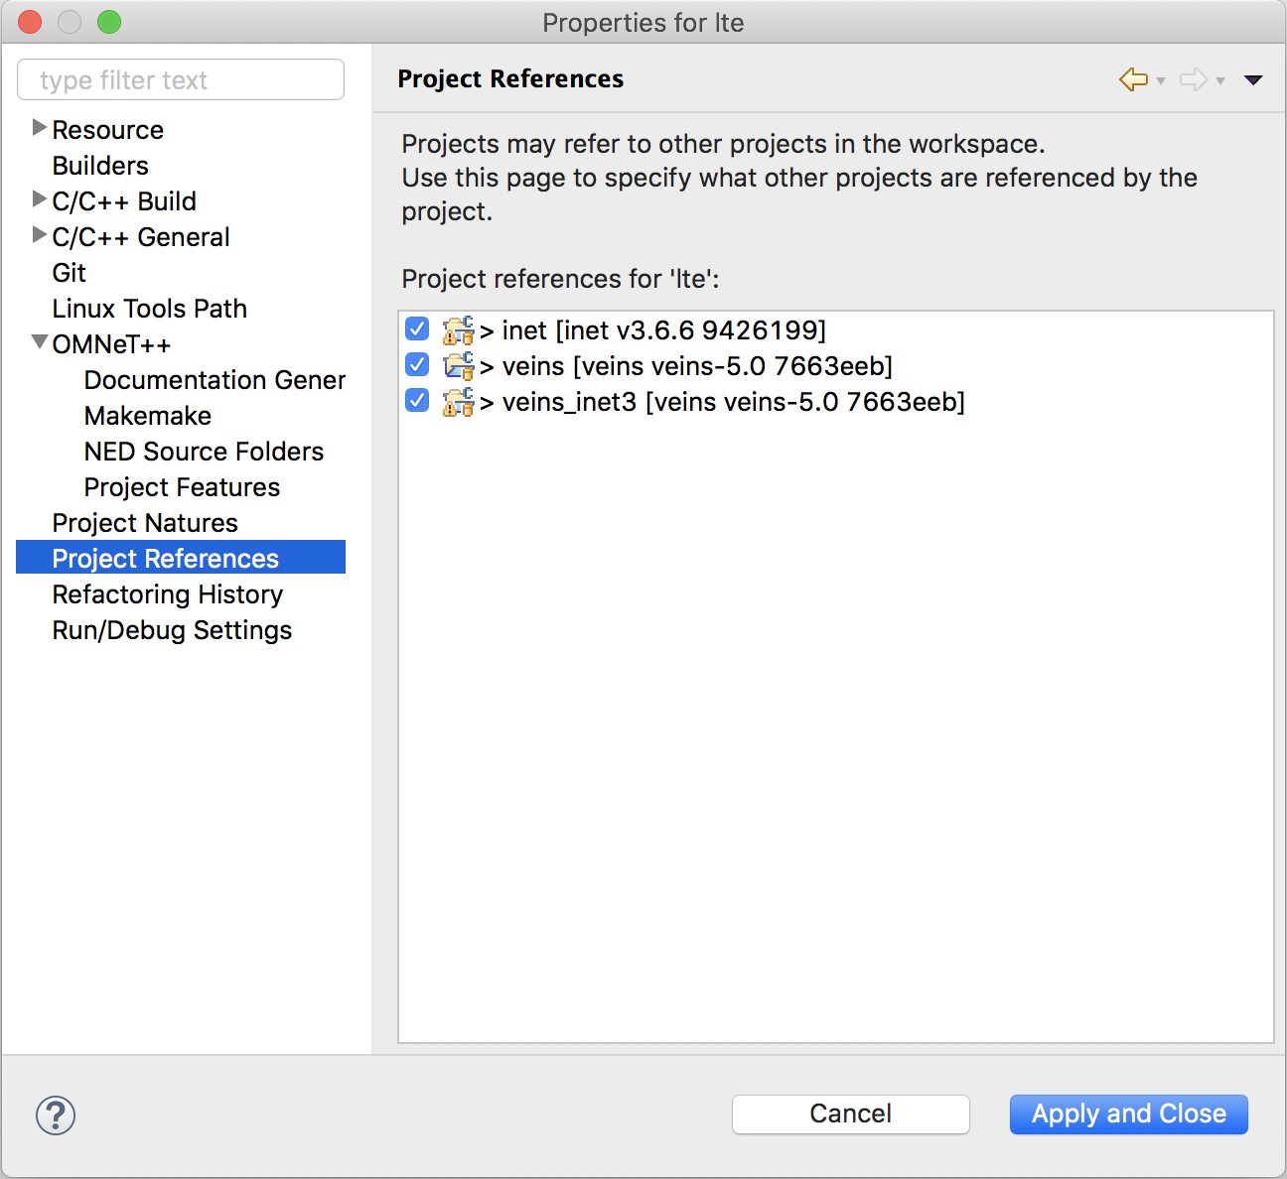
Task: Go to Run/Debug Settings
Action: pyautogui.click(x=172, y=630)
